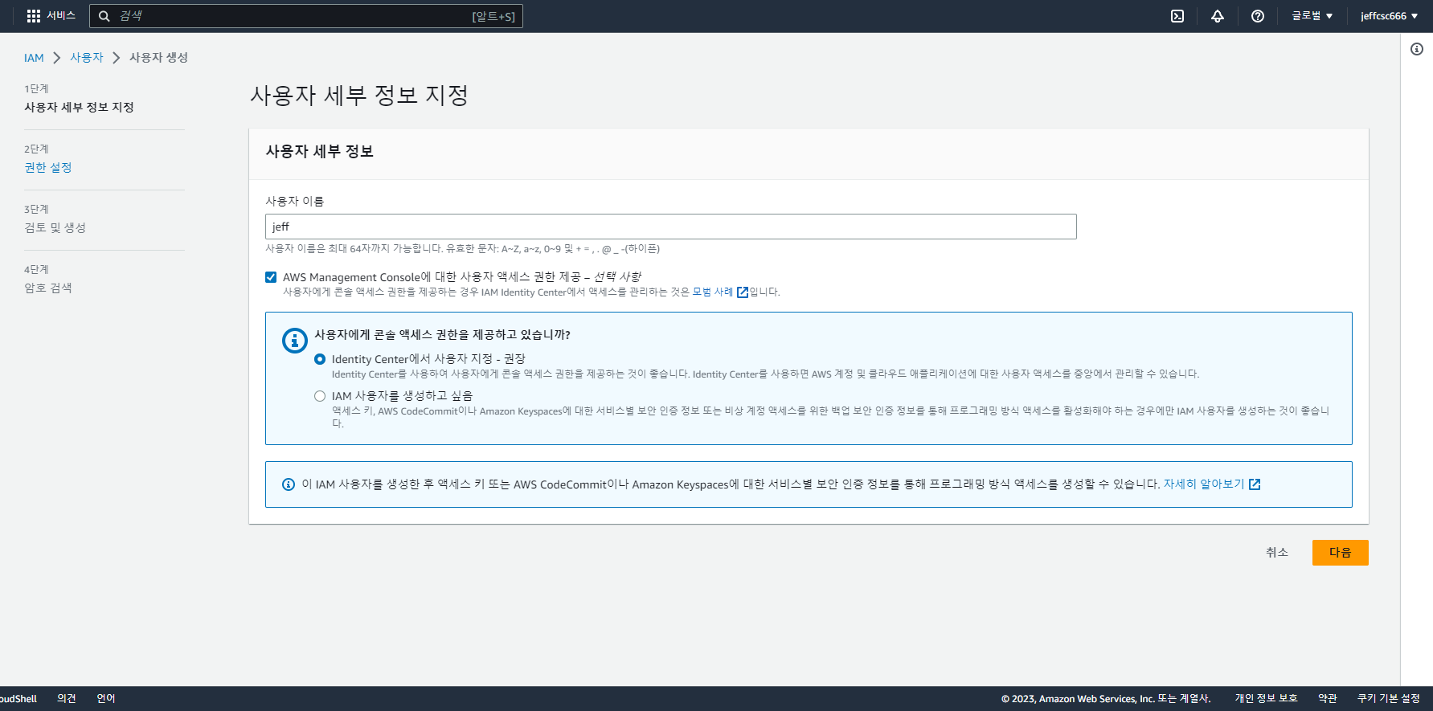Screen dimensions: 1433x711
Task: Go to step 2 권한 설정
Action: (x=48, y=167)
